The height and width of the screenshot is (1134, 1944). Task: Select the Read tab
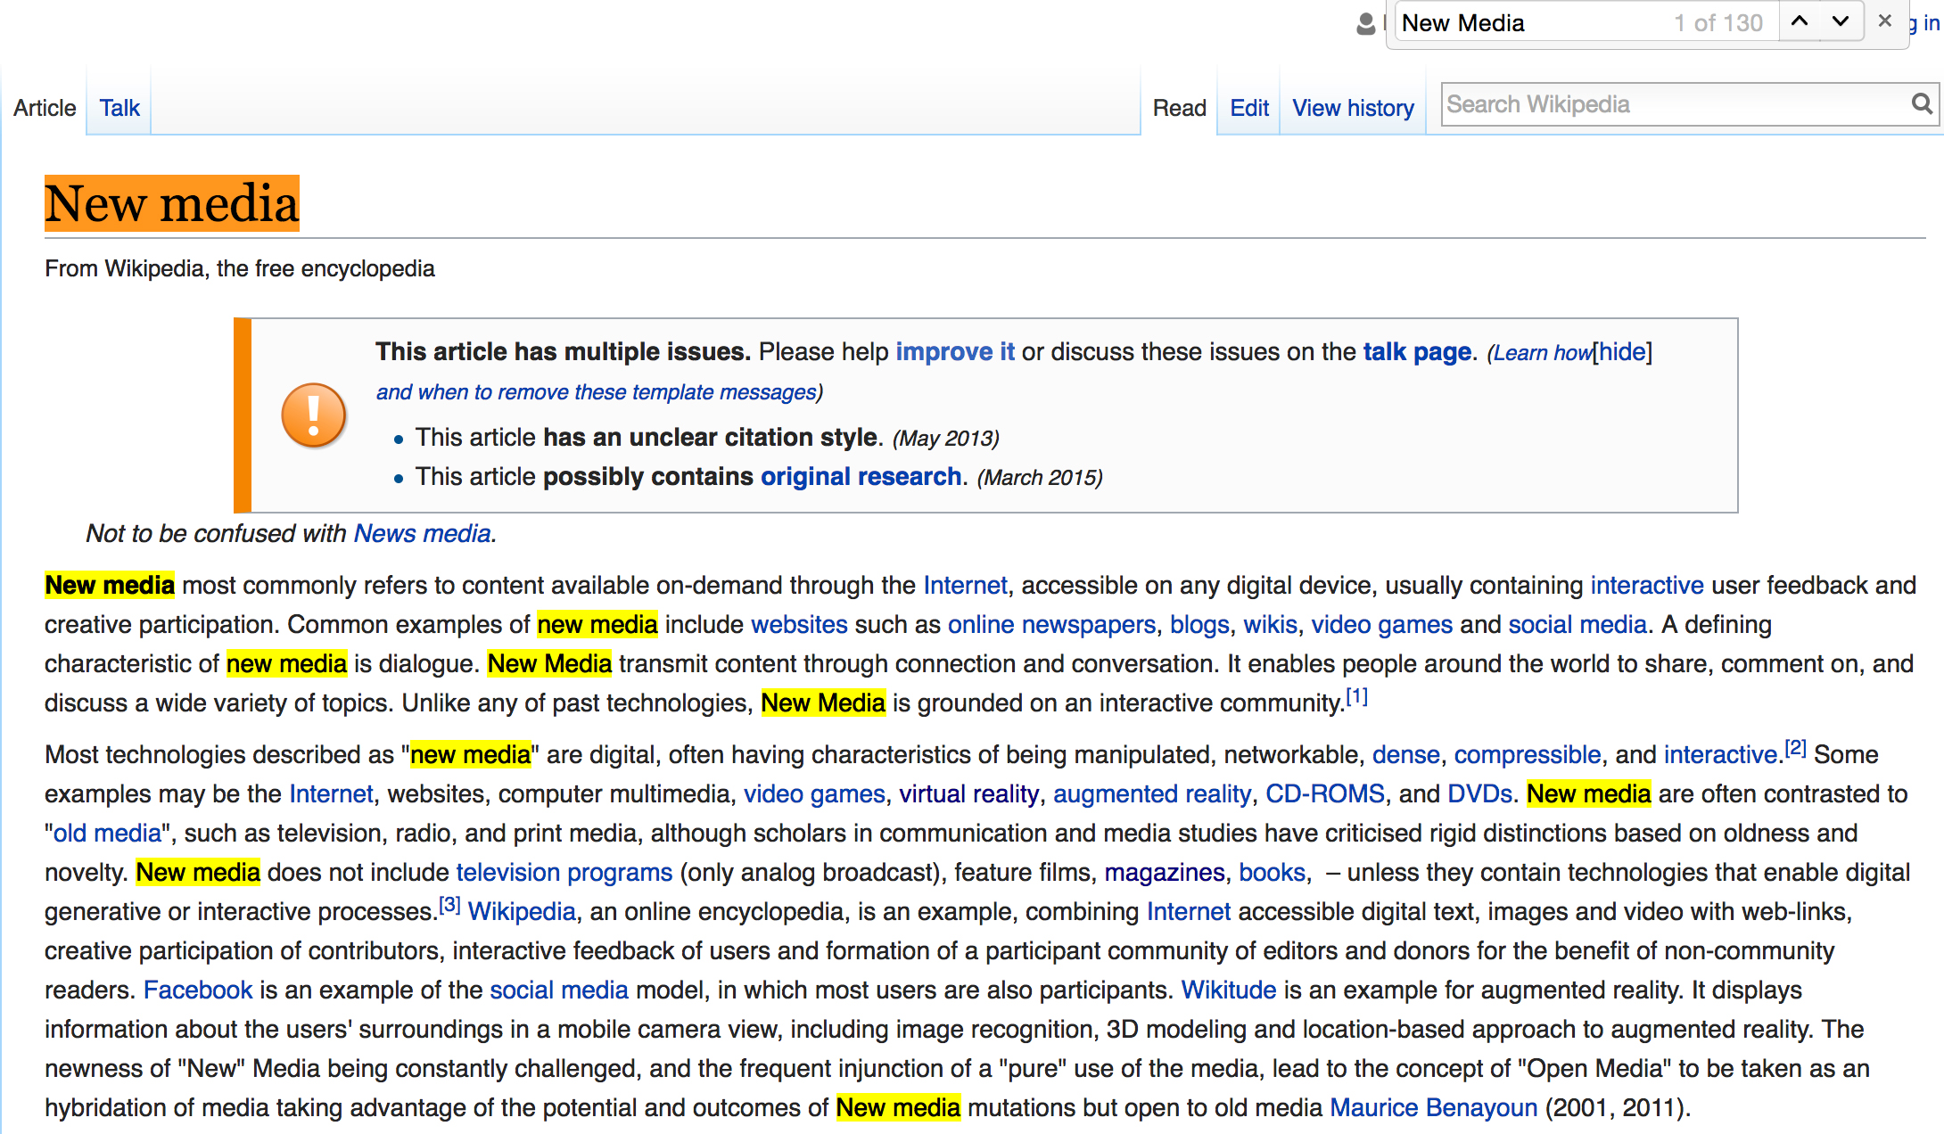[1179, 108]
